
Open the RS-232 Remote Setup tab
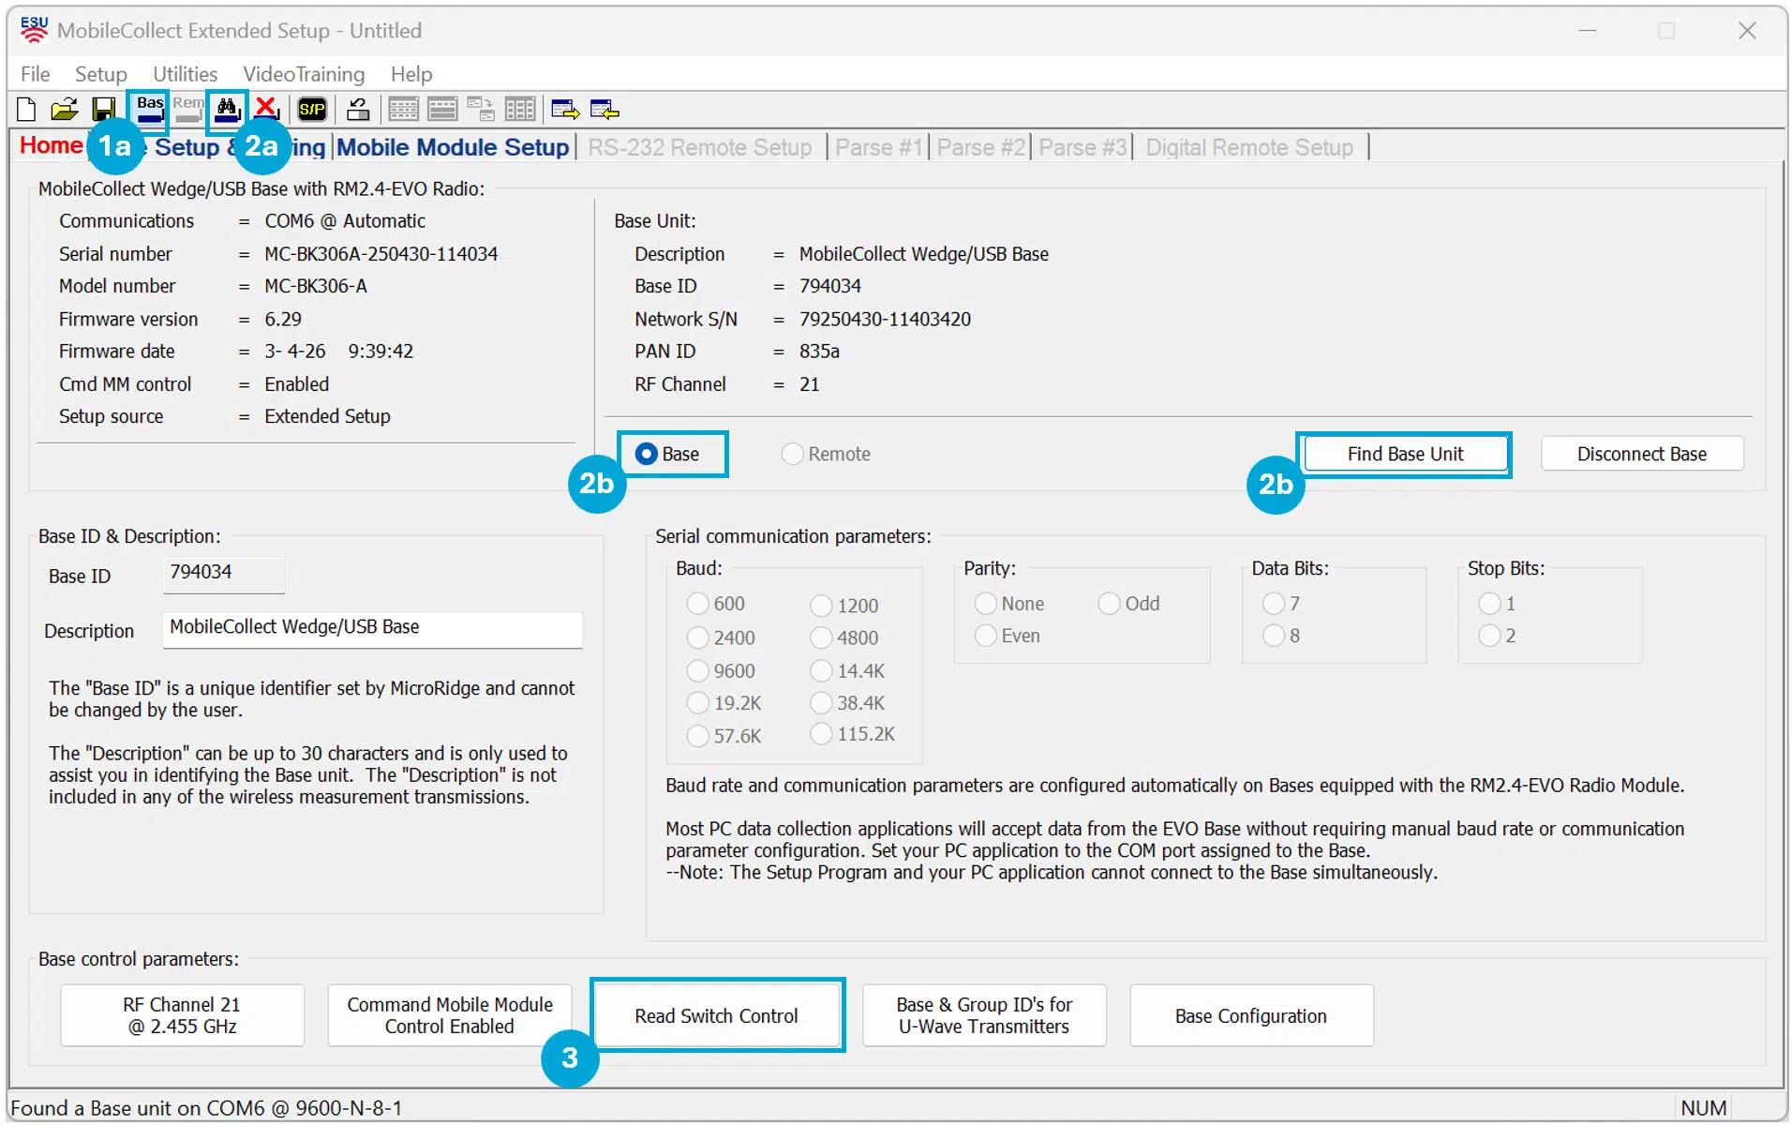(699, 147)
